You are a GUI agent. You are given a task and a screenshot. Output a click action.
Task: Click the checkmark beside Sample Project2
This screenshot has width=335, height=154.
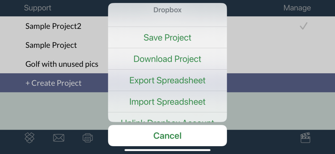(x=304, y=26)
